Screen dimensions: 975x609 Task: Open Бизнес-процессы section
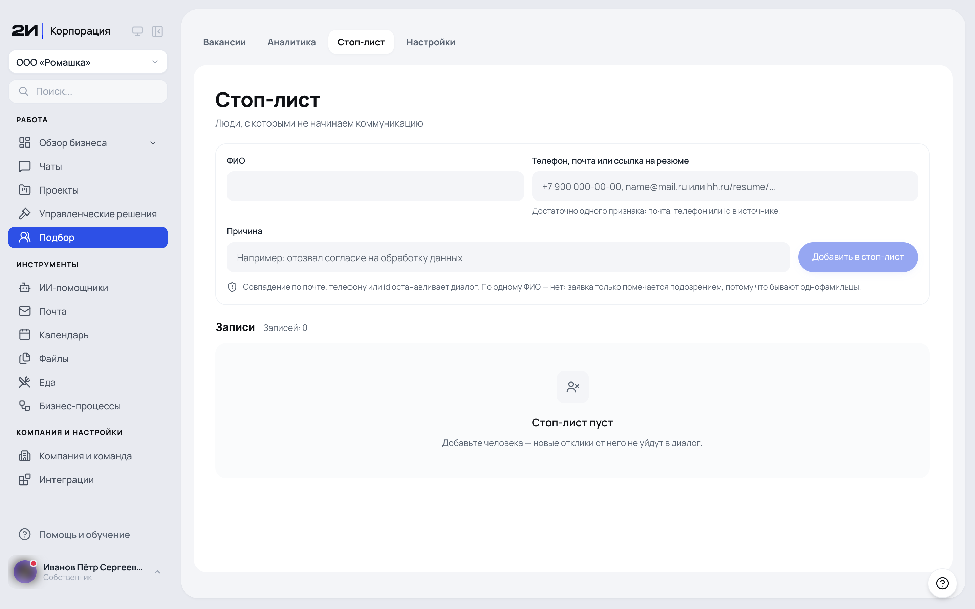coord(88,406)
